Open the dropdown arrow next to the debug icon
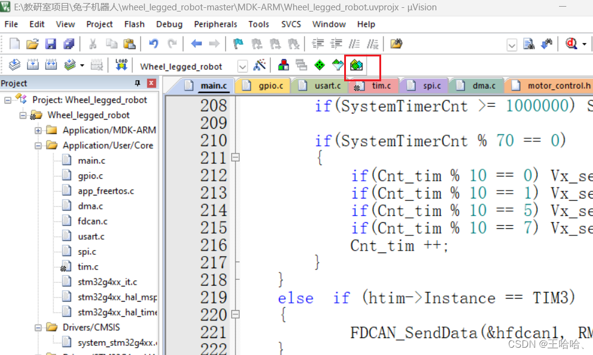This screenshot has width=593, height=355. click(585, 44)
